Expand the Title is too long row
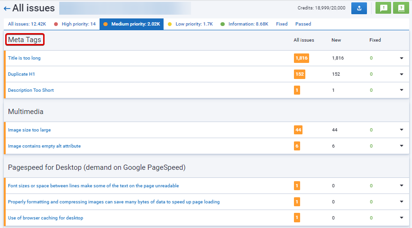The image size is (412, 228). tap(402, 58)
